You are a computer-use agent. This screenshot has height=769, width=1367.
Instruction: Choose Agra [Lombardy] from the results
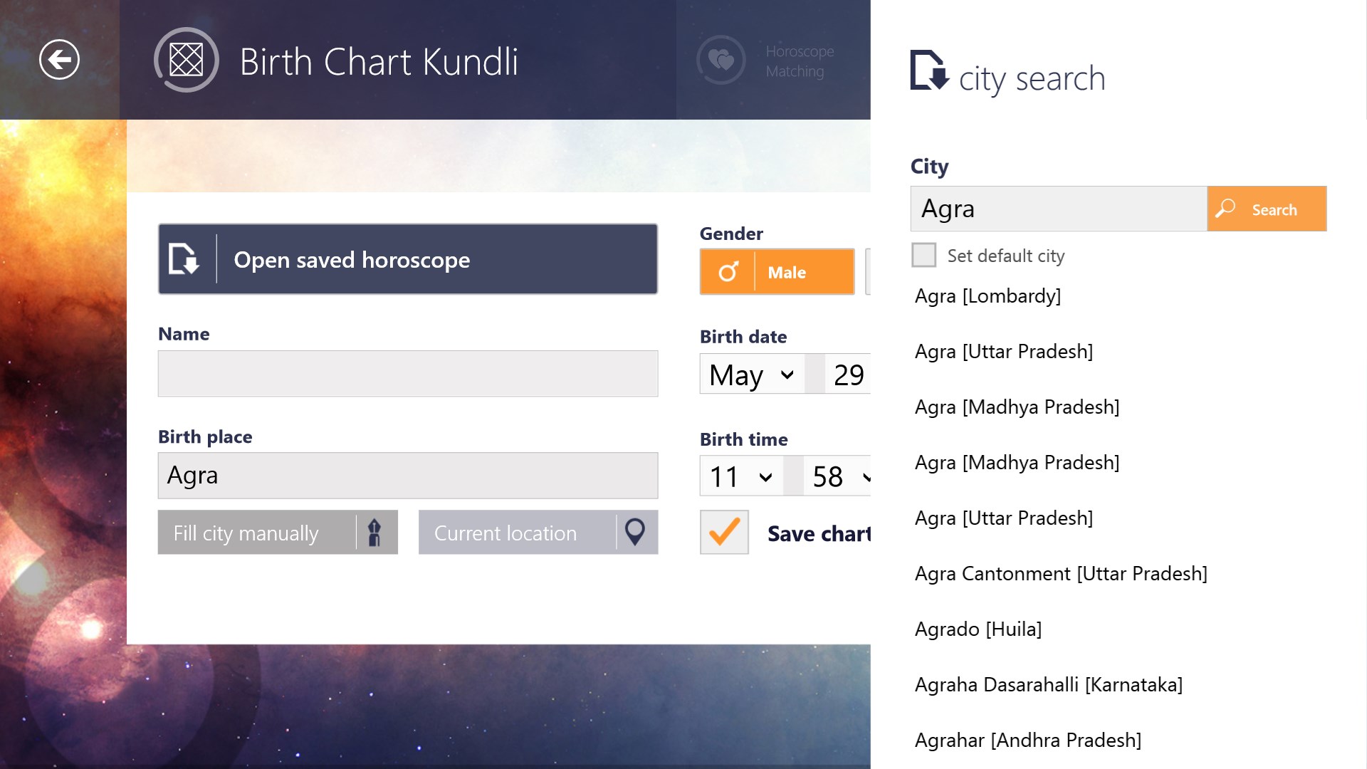988,296
